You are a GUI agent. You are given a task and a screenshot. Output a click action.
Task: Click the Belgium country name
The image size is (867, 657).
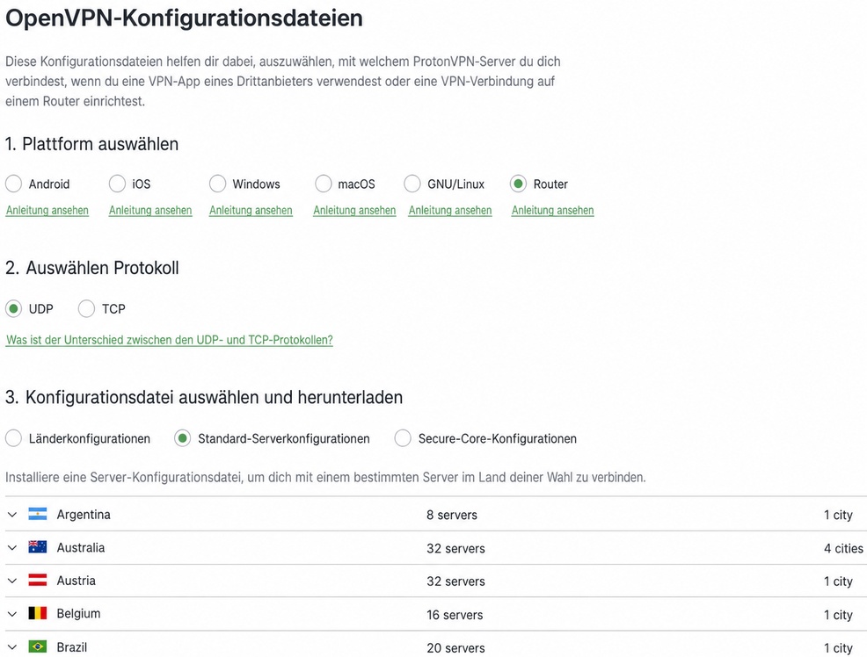[78, 614]
